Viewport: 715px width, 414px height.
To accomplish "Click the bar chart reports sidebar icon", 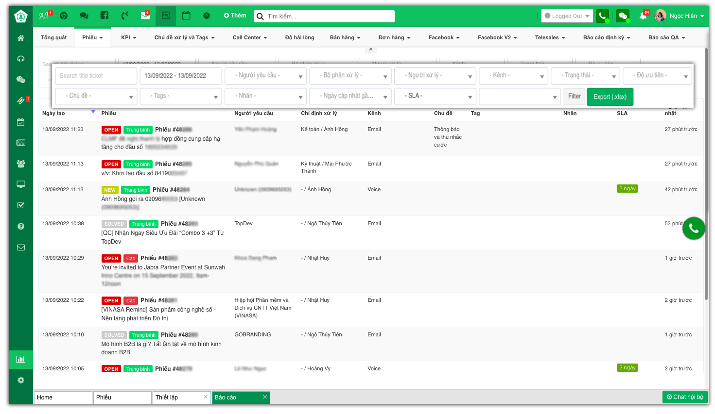I will [21, 359].
